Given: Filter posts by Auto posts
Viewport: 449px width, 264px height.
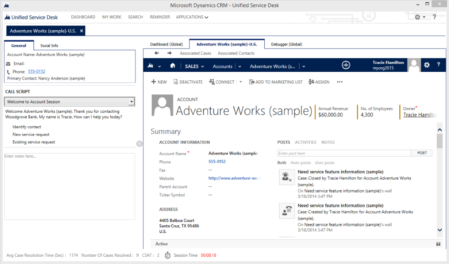Looking at the screenshot, I should [300, 162].
